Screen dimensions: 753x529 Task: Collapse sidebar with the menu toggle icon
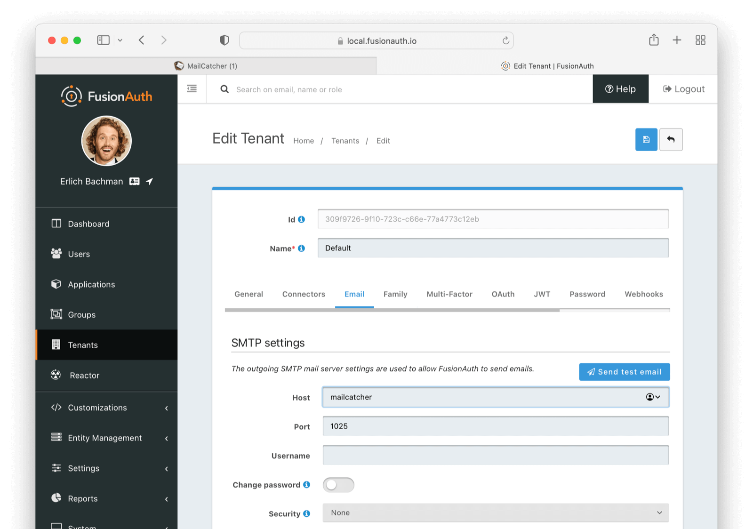(x=192, y=88)
